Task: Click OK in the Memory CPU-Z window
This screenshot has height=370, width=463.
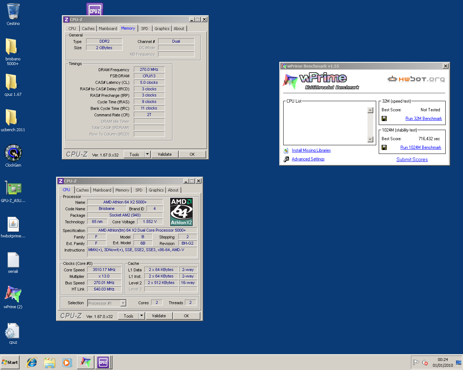Action: (192, 154)
